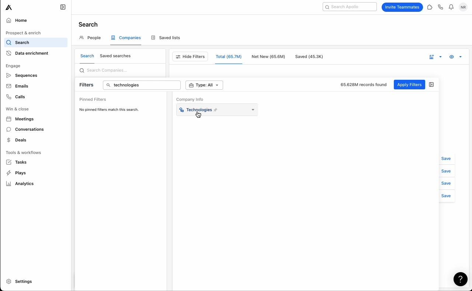The height and width of the screenshot is (291, 472).
Task: Expand the Technologies filter
Action: pos(217,110)
